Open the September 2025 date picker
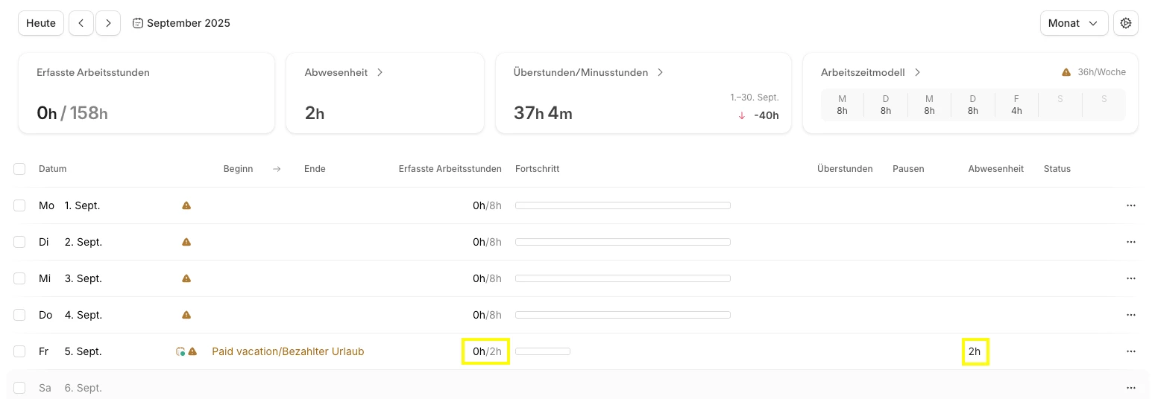The width and height of the screenshot is (1155, 399). pos(181,23)
